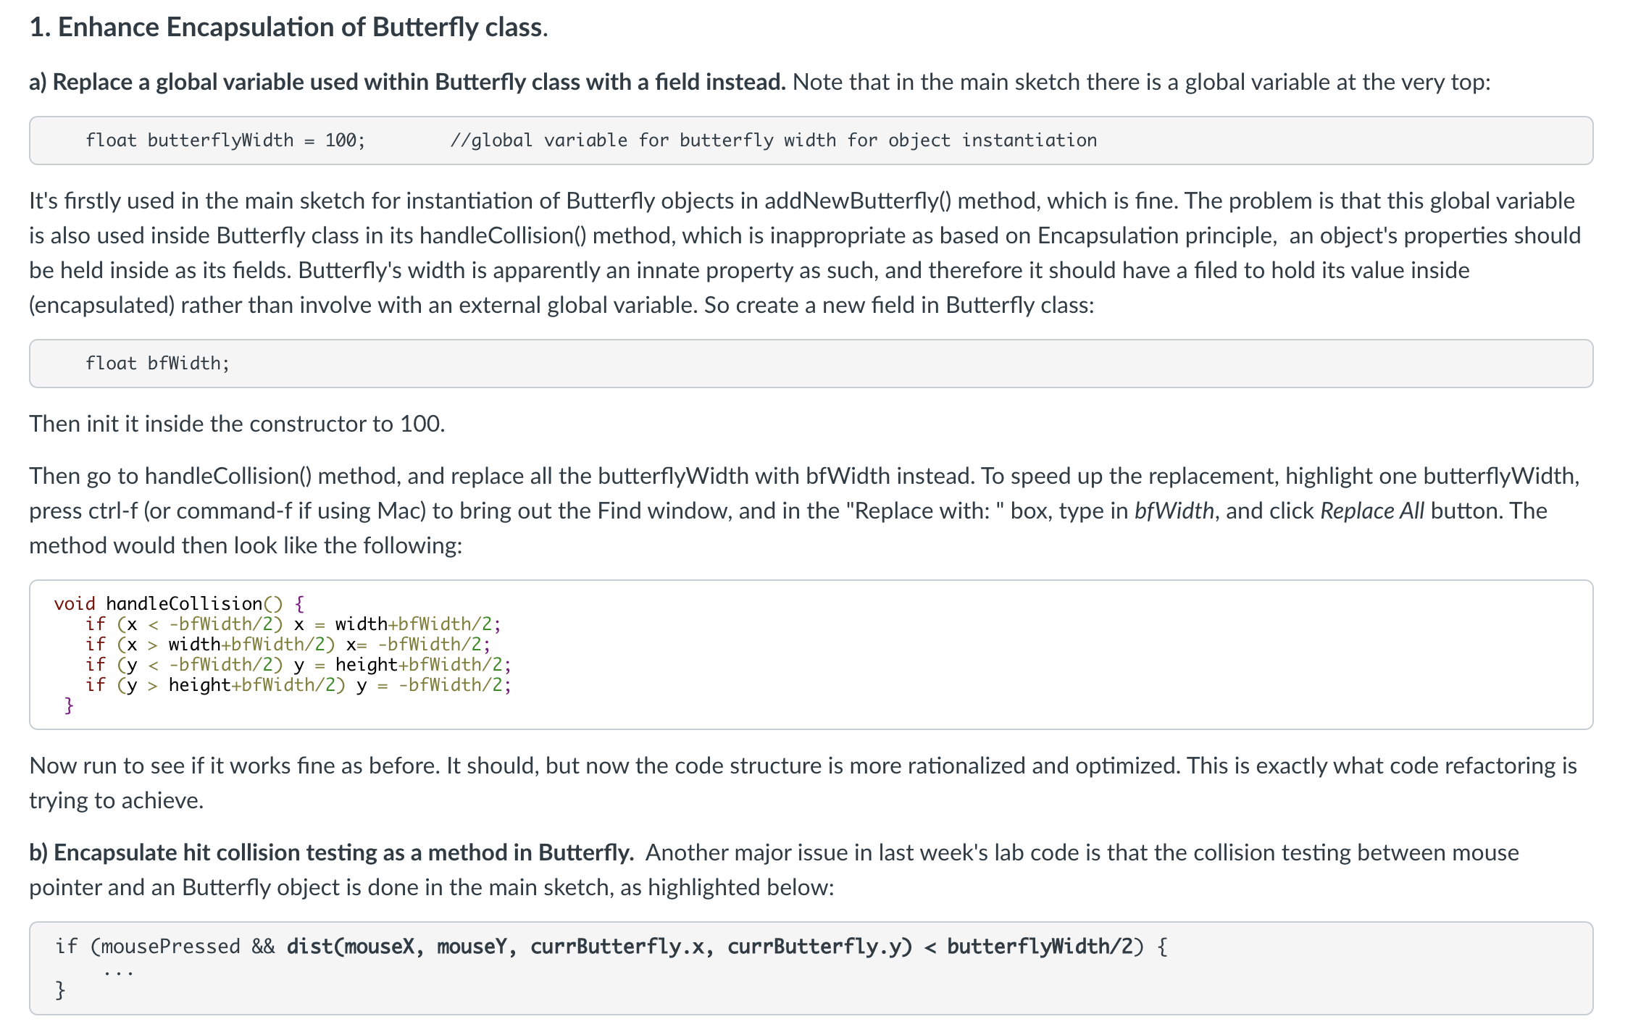The width and height of the screenshot is (1633, 1027).
Task: Click the closing brace of handleCollision method
Action: (x=69, y=705)
